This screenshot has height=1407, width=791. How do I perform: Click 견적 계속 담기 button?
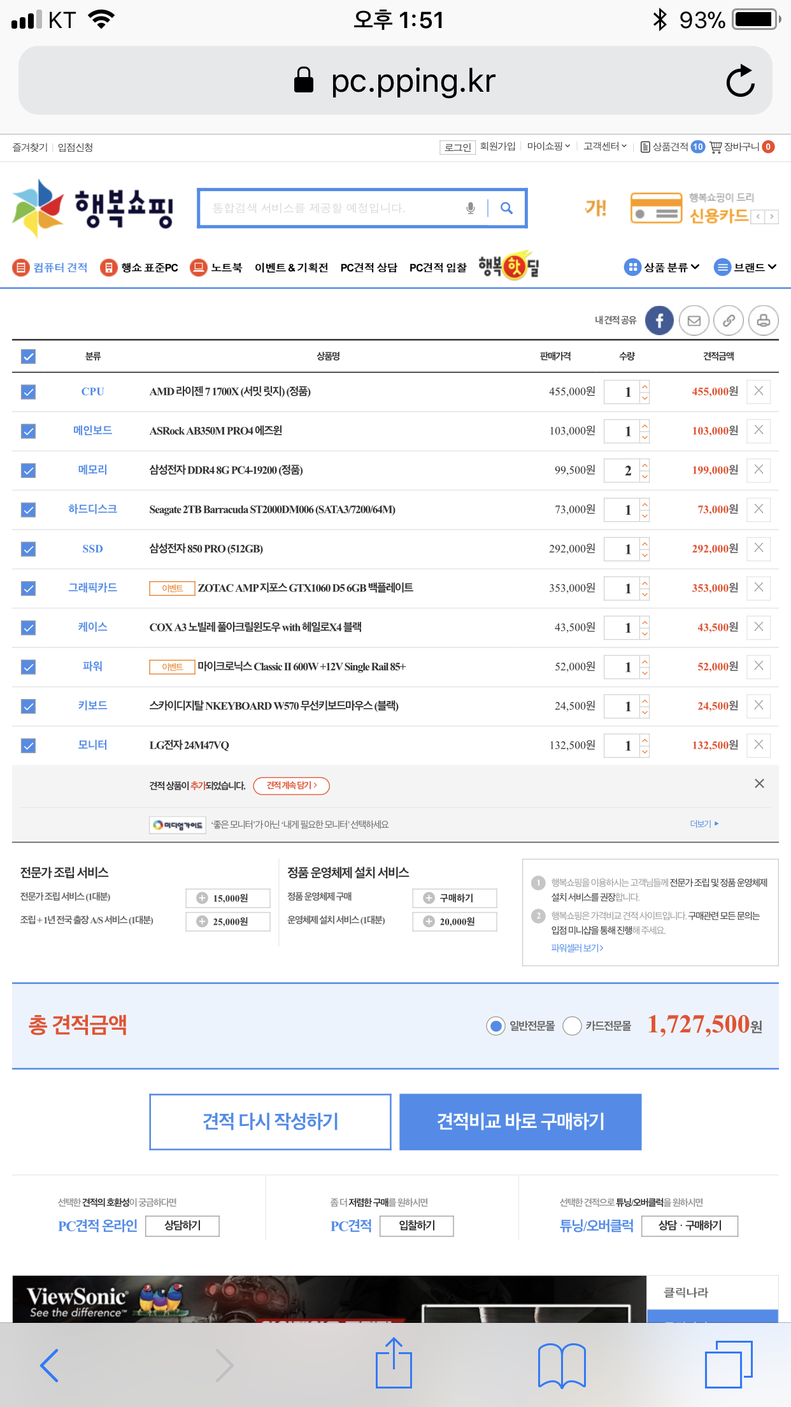[291, 786]
